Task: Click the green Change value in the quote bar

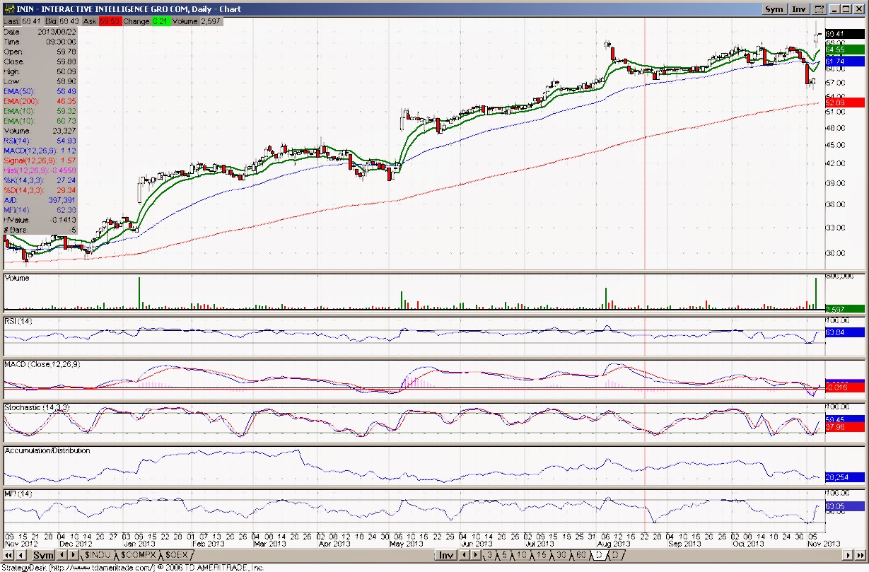Action: point(160,22)
